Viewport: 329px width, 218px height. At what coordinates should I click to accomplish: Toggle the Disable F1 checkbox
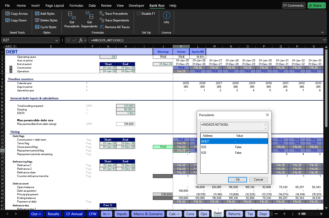138,14
